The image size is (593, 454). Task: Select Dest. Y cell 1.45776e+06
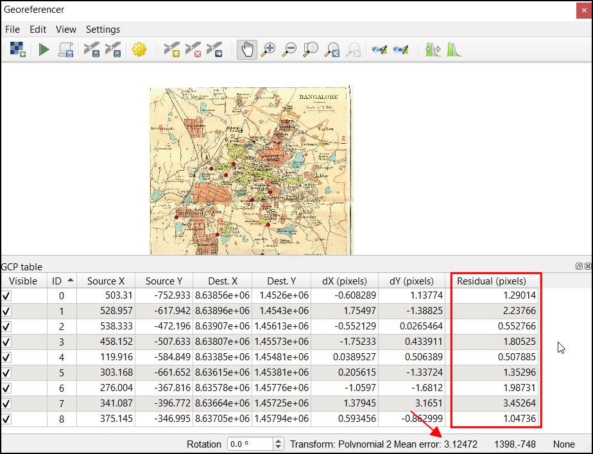tap(282, 388)
